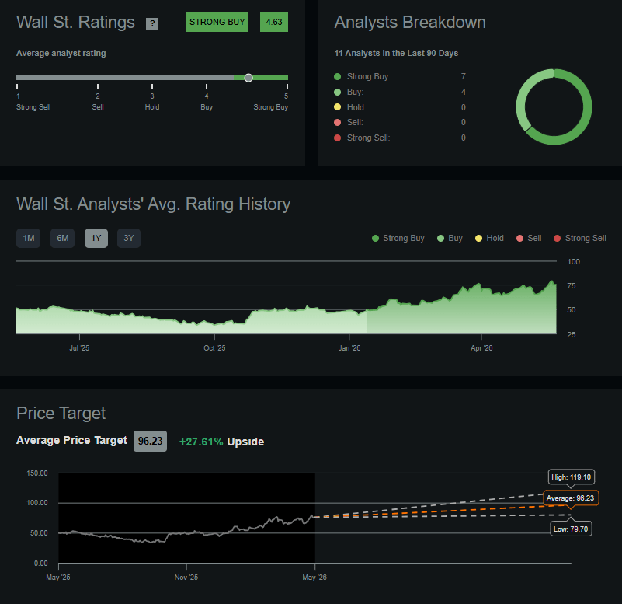Click the light green Buy dot in breakdown
Image resolution: width=622 pixels, height=604 pixels.
tap(338, 93)
